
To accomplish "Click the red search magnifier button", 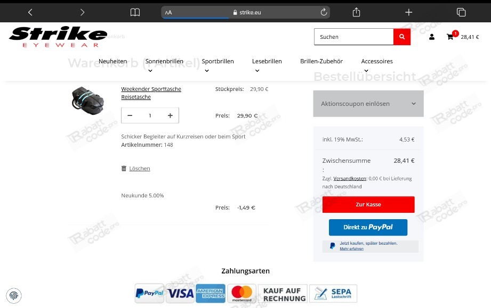I will [402, 37].
